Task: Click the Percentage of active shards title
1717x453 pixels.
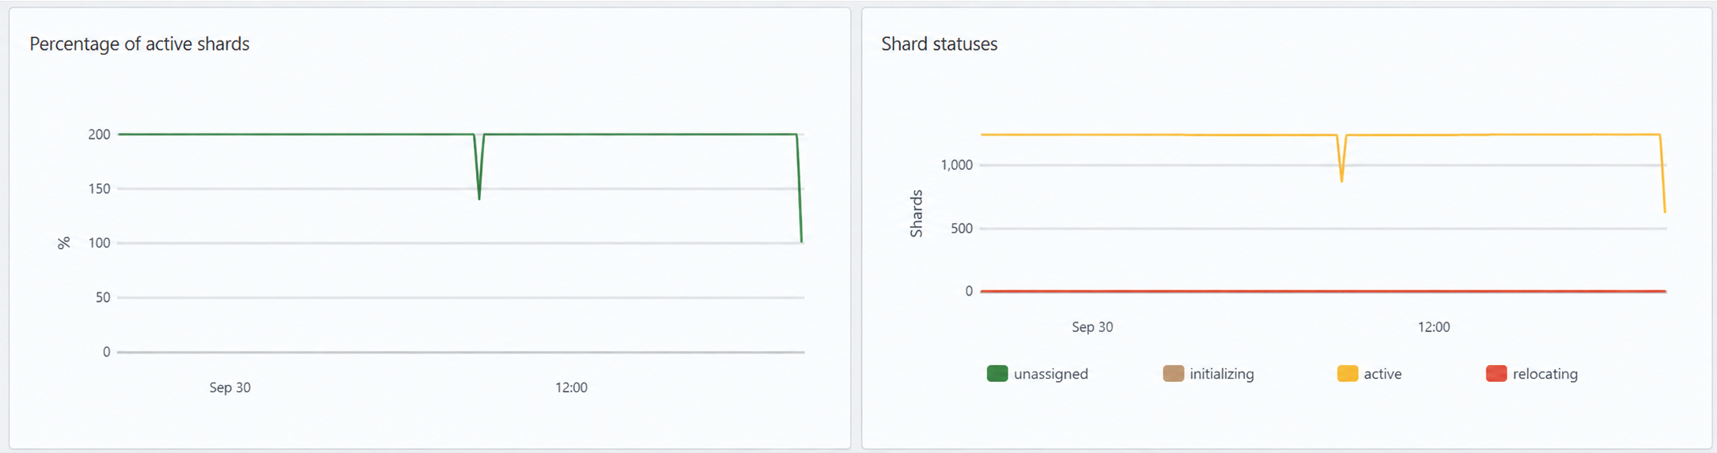Action: [x=139, y=44]
